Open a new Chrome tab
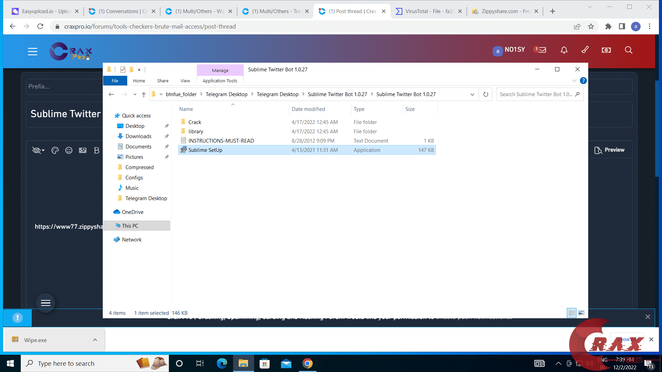This screenshot has height=372, width=662. pyautogui.click(x=553, y=11)
